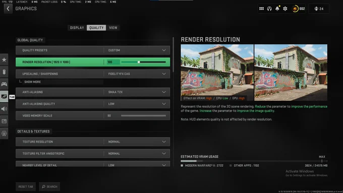Select the audio speaker sidebar icon
This screenshot has width=343, height=193.
(4, 109)
